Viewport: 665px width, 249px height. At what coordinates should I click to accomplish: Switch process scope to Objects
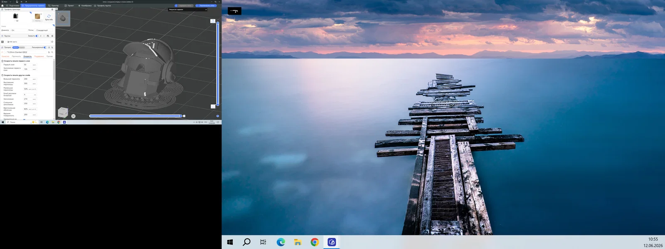click(x=22, y=47)
